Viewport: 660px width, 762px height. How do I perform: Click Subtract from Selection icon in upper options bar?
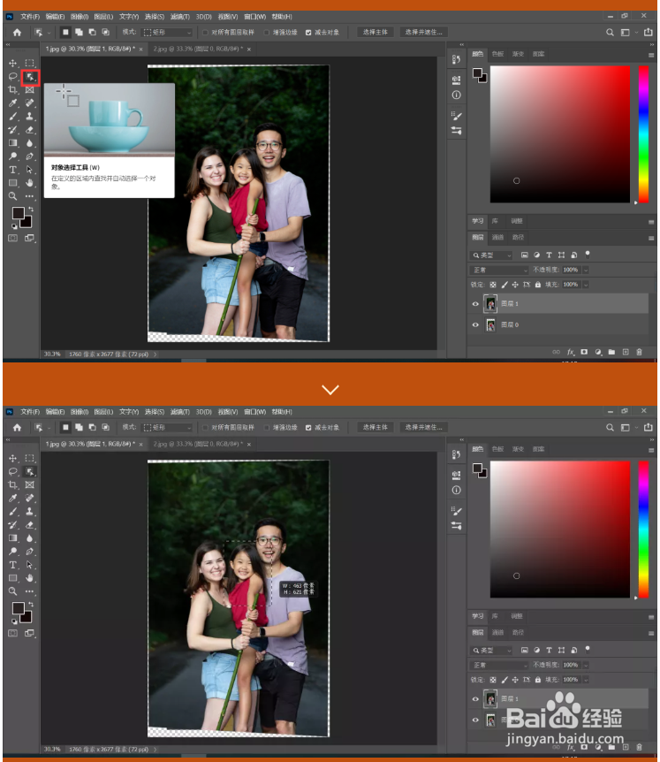(92, 33)
